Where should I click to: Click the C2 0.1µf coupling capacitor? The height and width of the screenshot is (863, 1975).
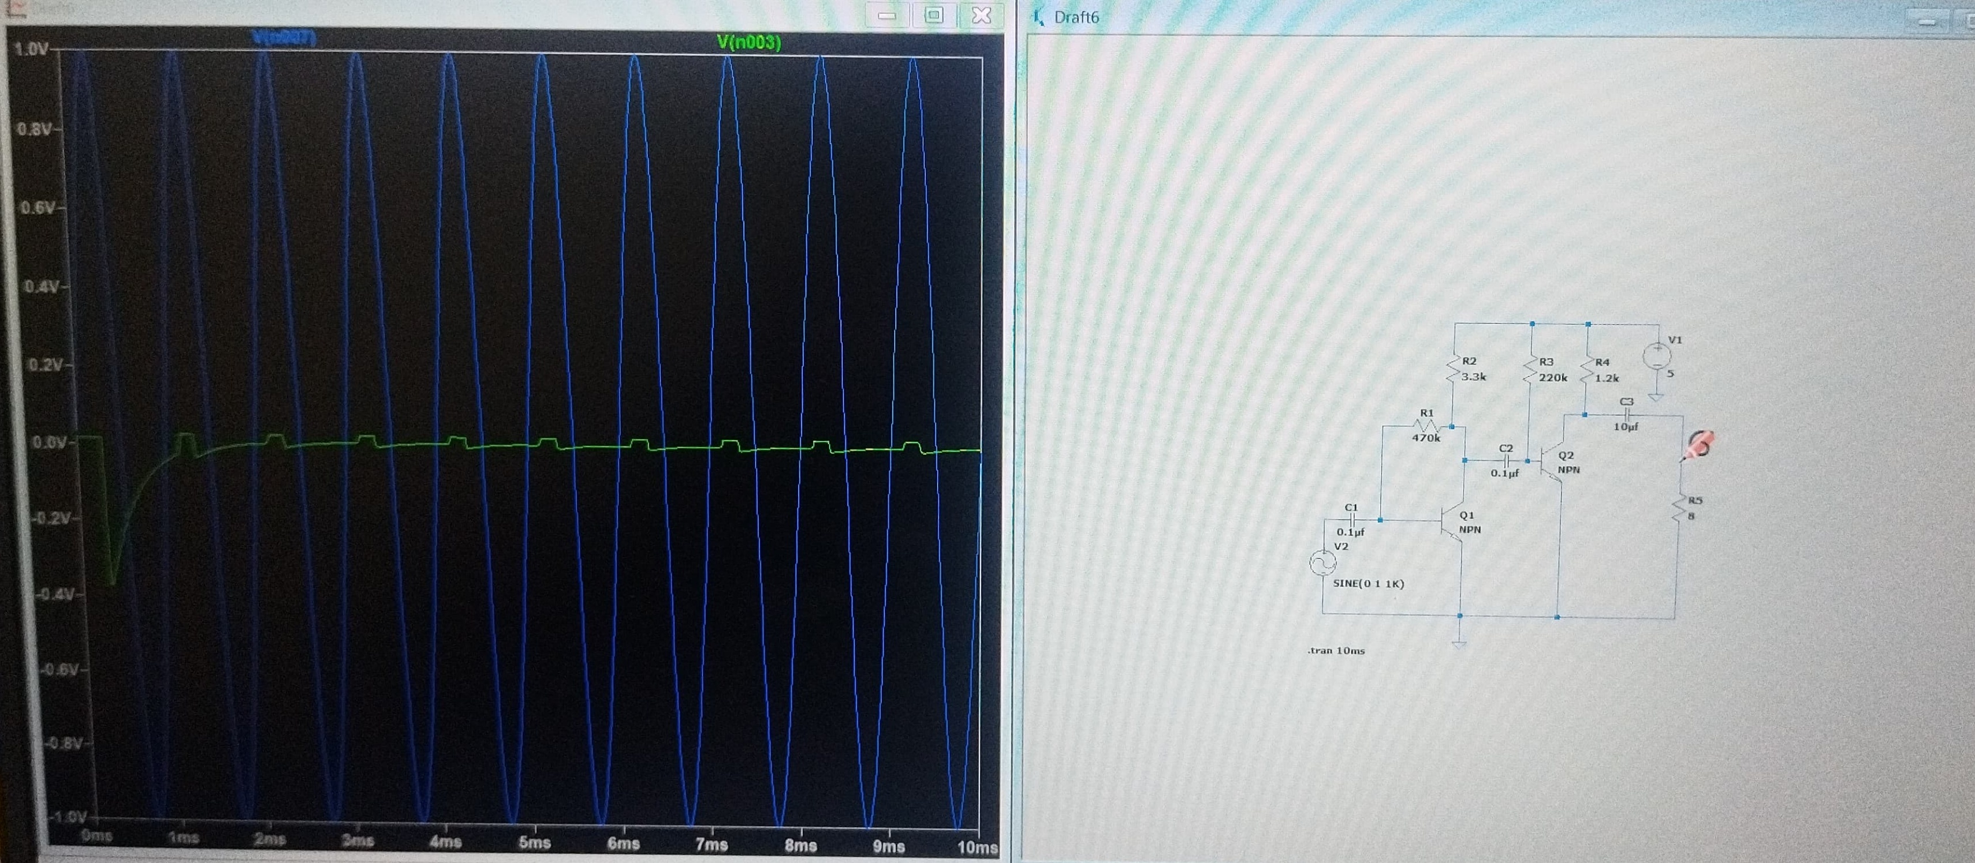click(x=1506, y=461)
